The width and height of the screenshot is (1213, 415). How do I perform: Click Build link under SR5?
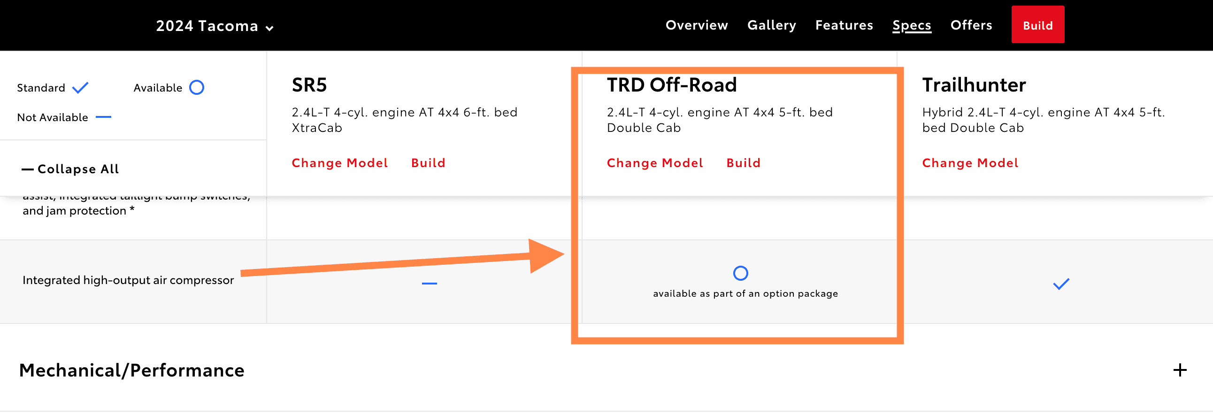[x=428, y=162]
